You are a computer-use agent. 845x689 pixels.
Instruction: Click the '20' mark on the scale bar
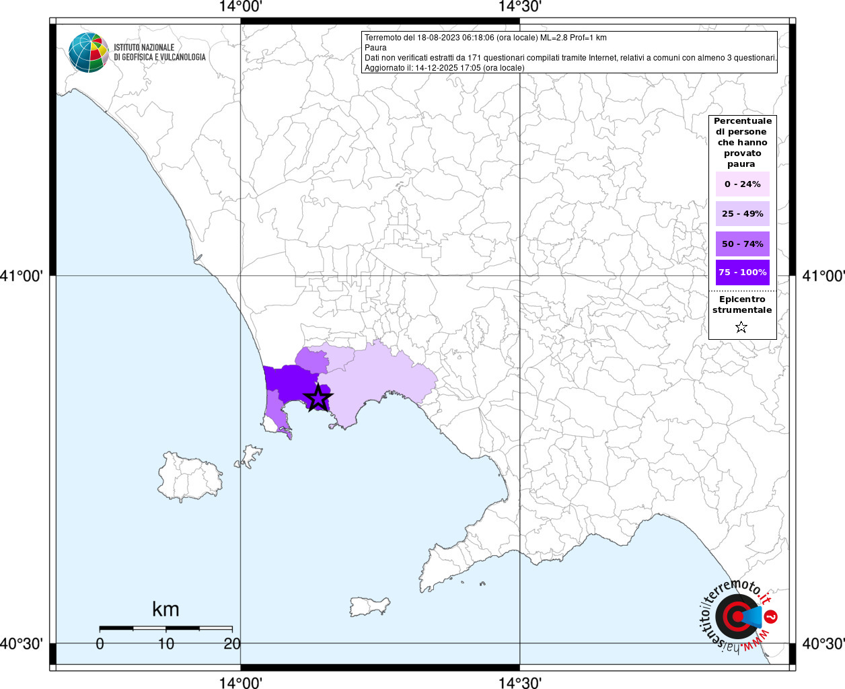(232, 643)
